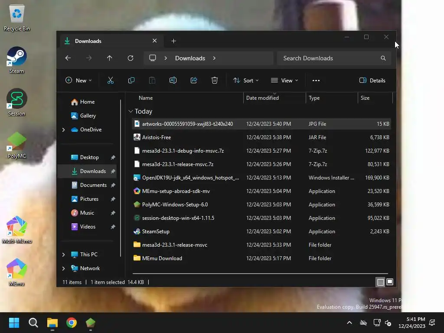Open the See more ellipsis menu
This screenshot has width=444, height=333.
point(316,80)
